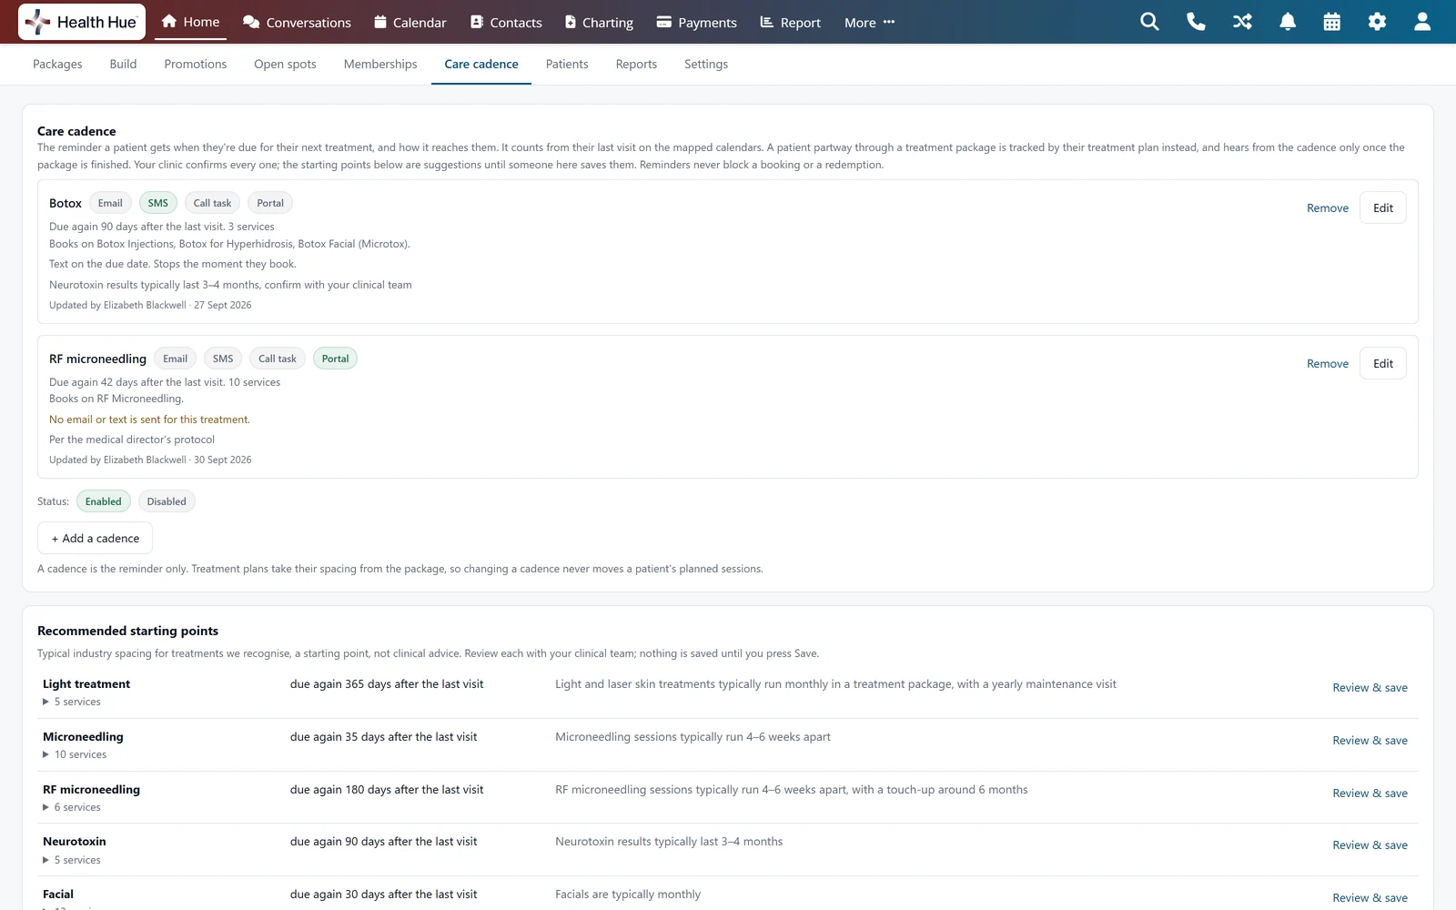Set status to Enabled
This screenshot has height=910, width=1456.
pos(104,501)
